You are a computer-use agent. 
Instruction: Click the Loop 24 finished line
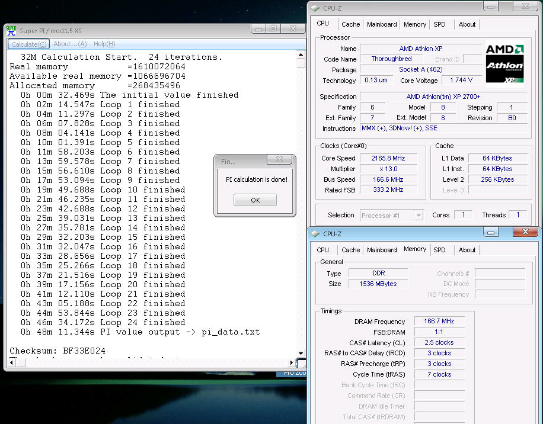click(x=103, y=322)
